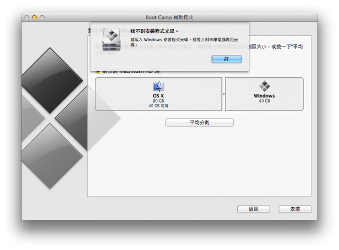Click the 好 button in the alert dialog
The height and width of the screenshot is (250, 339).
(226, 59)
